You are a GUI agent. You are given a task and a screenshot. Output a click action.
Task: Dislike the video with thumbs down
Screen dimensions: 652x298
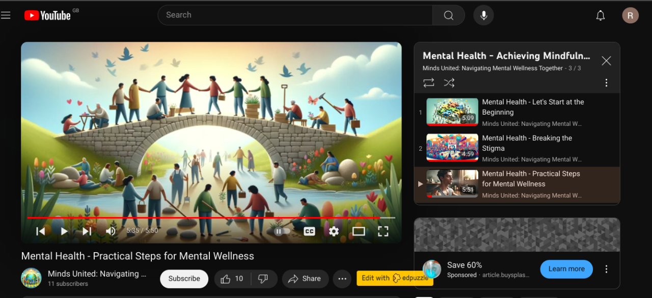[x=263, y=279]
